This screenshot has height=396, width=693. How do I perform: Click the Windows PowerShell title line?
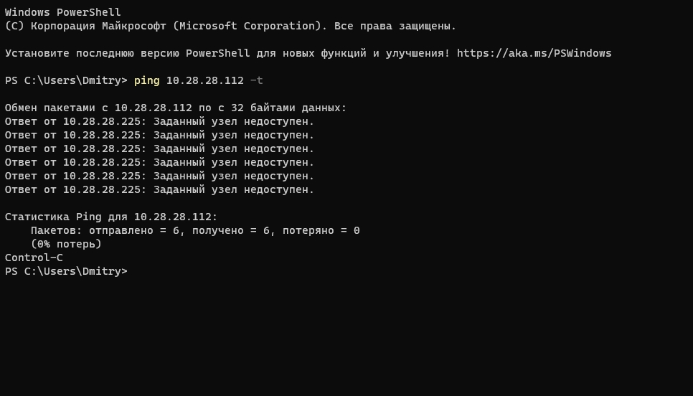click(x=62, y=12)
